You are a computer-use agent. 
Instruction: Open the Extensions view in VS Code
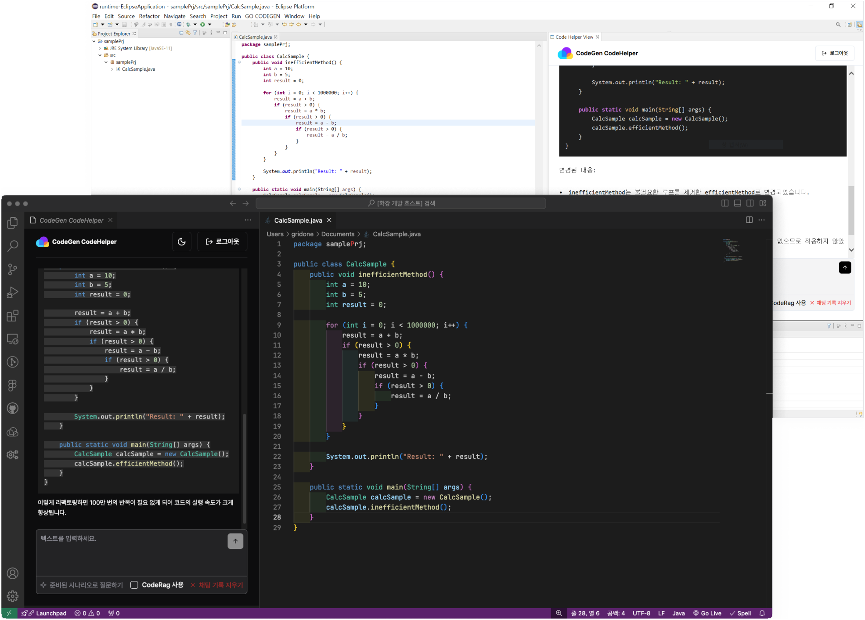[x=13, y=316]
